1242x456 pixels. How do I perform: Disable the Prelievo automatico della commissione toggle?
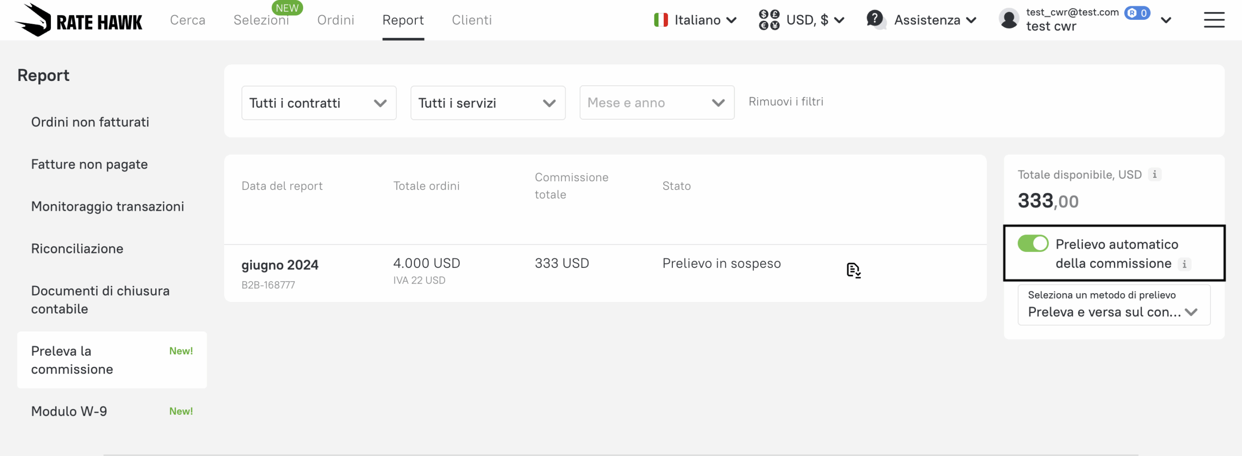[1033, 244]
